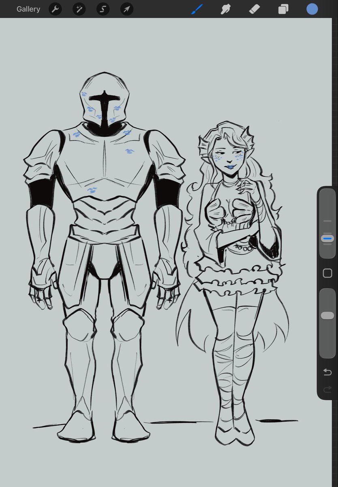338x487 pixels.
Task: Activate the Selections tool
Action: click(102, 9)
